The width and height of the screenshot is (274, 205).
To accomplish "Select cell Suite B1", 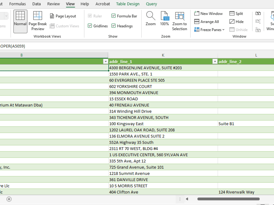I will point(246,124).
